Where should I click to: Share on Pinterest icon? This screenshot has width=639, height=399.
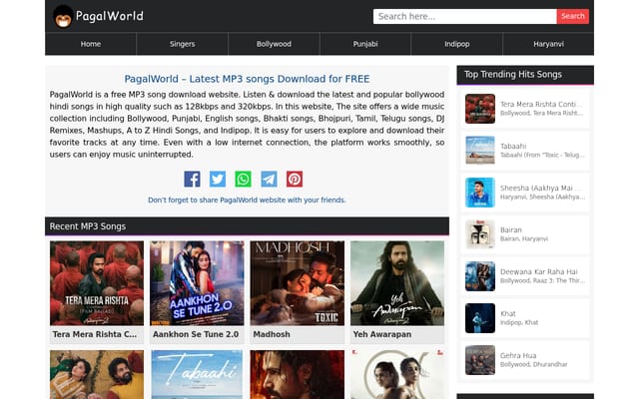tap(295, 180)
